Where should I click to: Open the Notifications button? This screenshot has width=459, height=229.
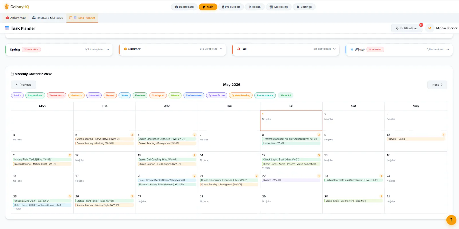tap(407, 28)
